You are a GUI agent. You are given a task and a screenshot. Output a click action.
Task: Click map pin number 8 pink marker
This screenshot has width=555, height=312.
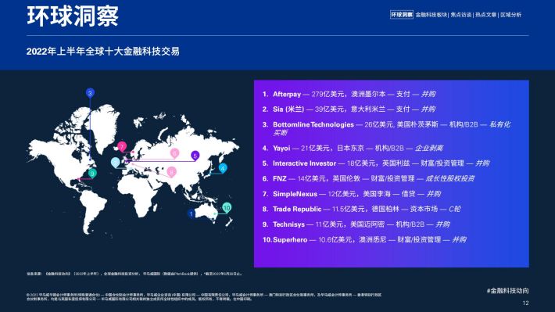click(x=171, y=172)
